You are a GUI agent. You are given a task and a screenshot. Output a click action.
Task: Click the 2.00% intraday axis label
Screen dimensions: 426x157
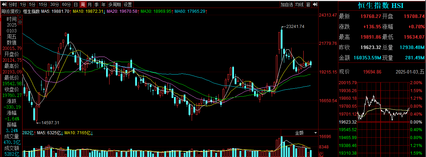416,83
